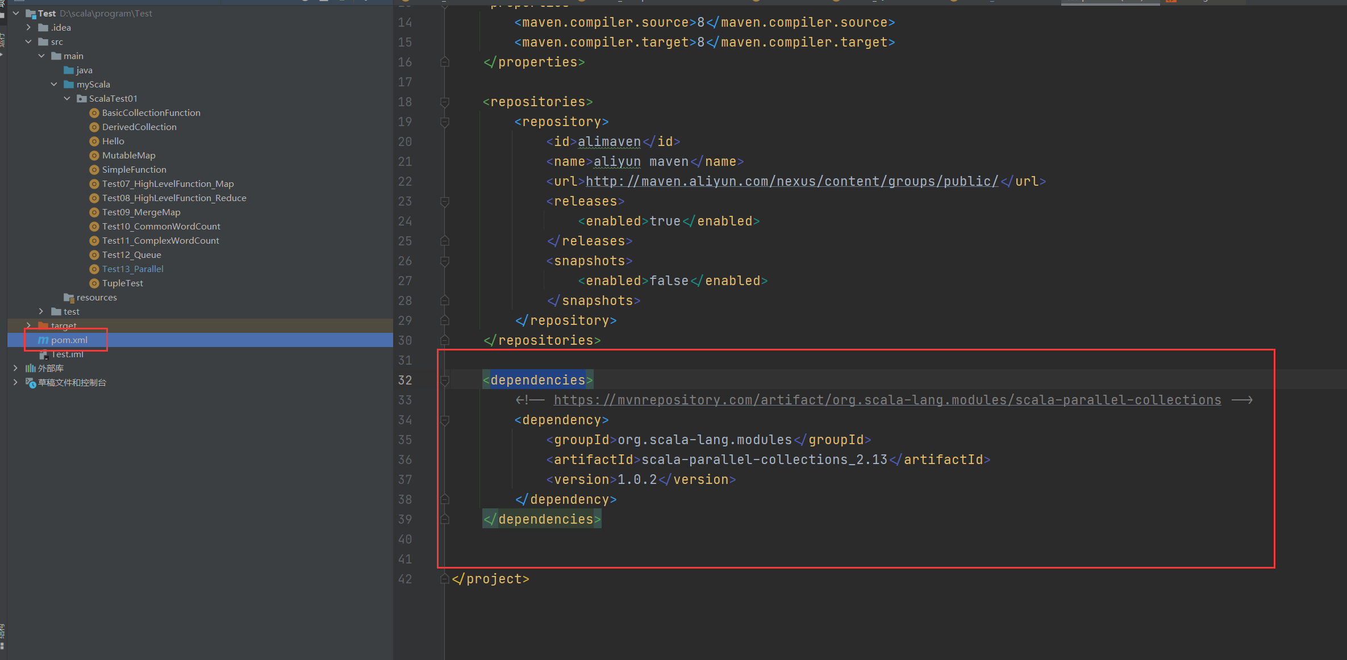Open the Hello Scala object
The image size is (1347, 660).
tap(113, 141)
